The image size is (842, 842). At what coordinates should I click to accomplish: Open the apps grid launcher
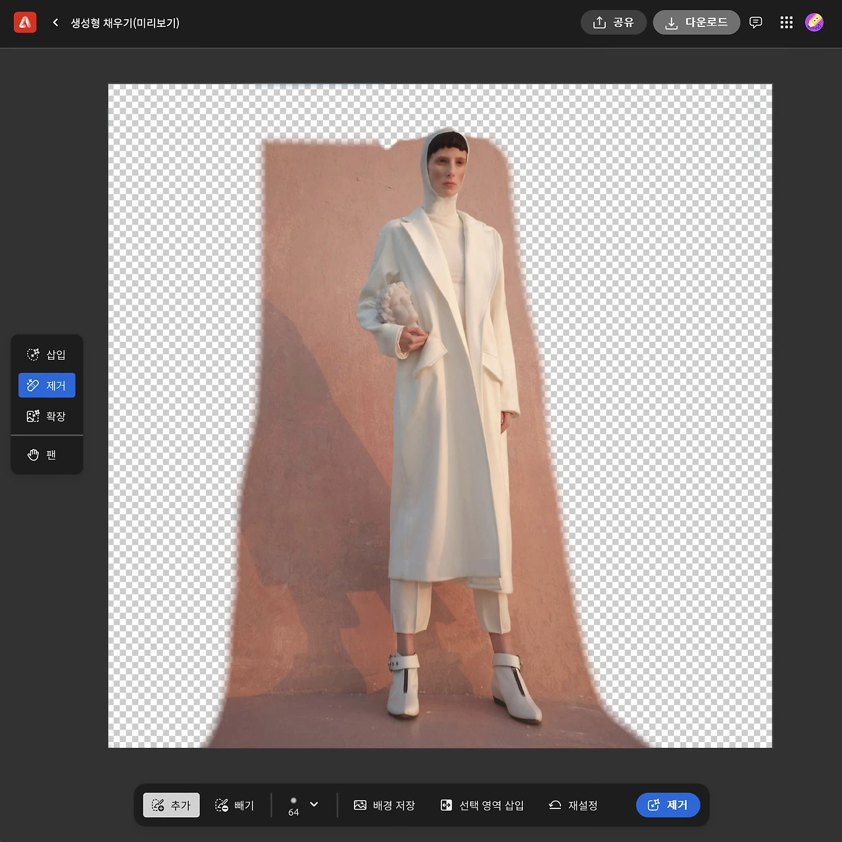786,22
